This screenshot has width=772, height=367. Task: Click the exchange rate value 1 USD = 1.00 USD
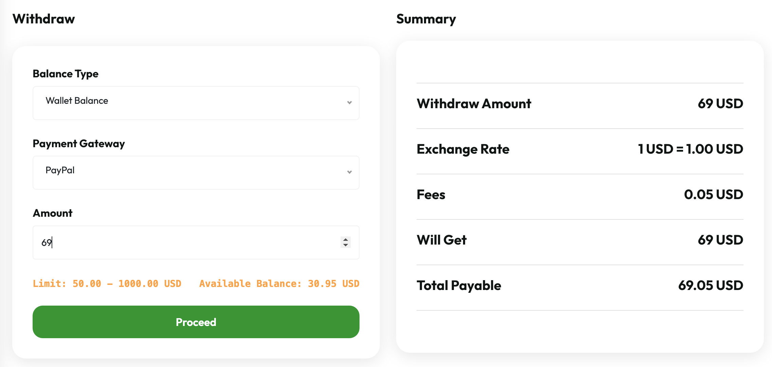[x=691, y=149]
